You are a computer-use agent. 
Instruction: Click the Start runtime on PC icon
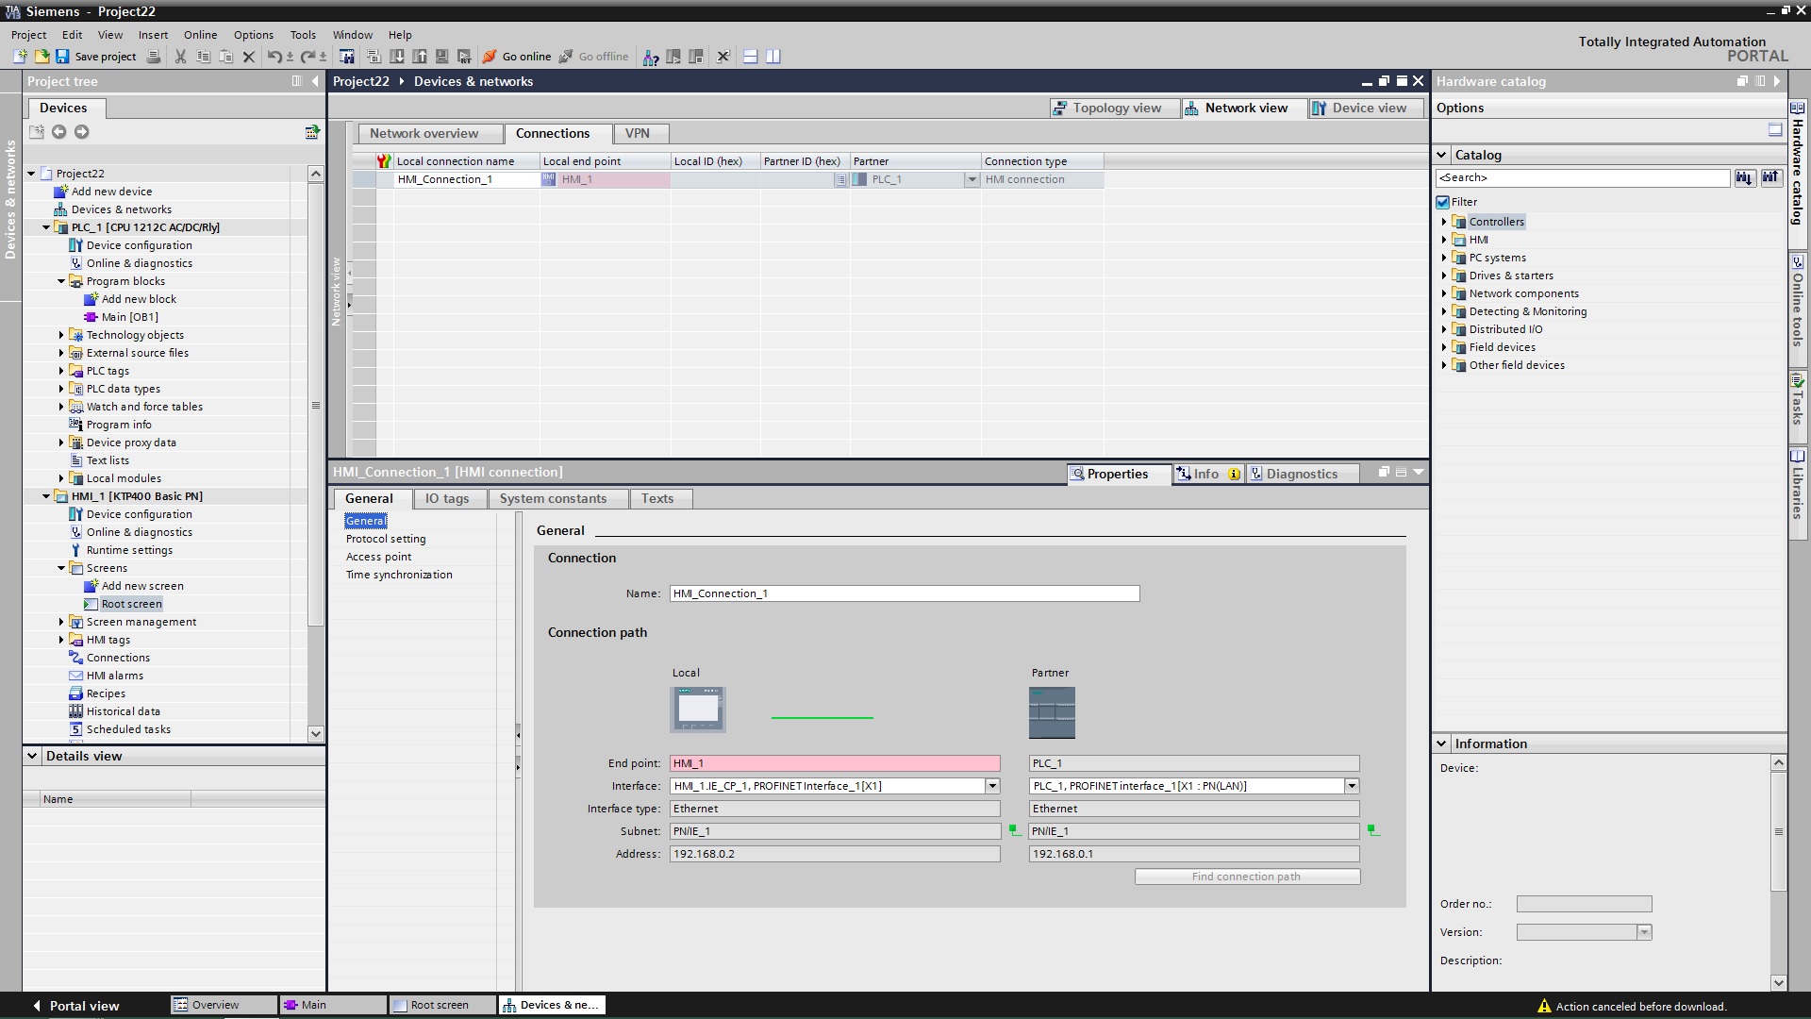click(464, 57)
